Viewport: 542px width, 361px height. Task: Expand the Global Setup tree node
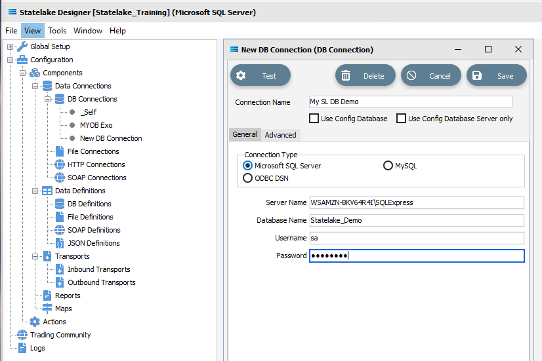coord(10,47)
